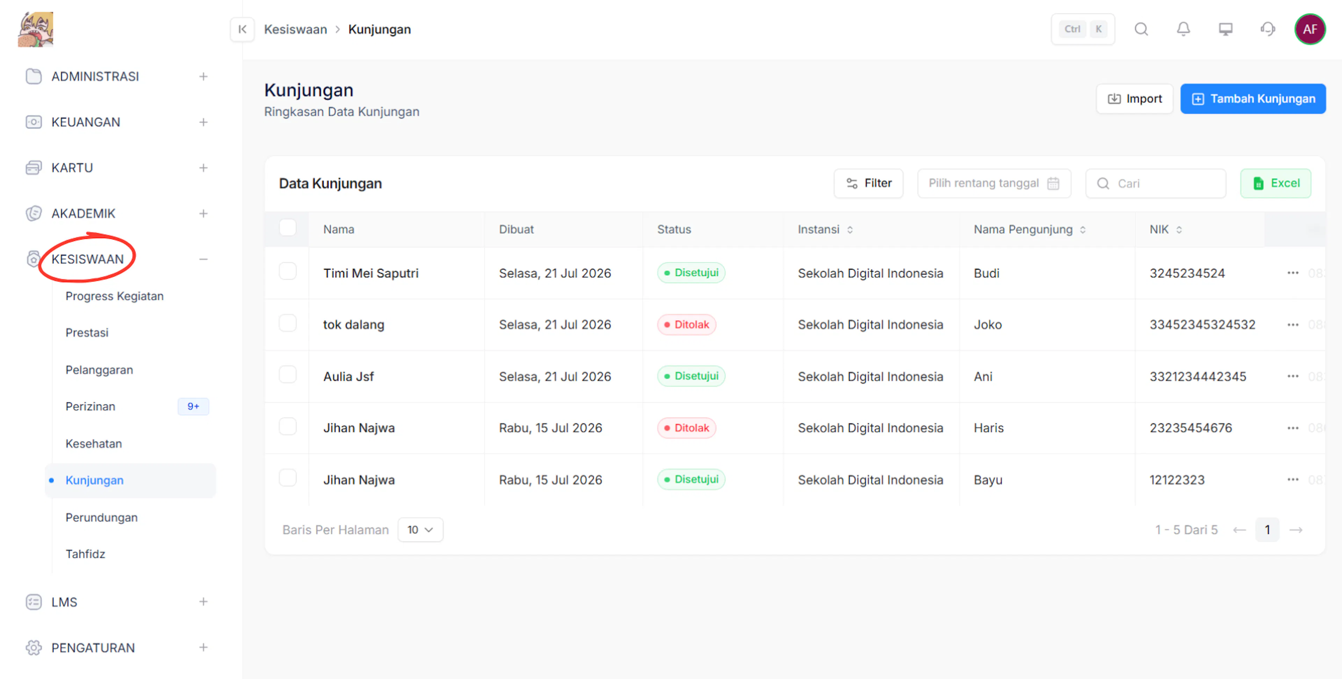The width and height of the screenshot is (1342, 679).
Task: Sort by NIK column
Action: coord(1178,229)
